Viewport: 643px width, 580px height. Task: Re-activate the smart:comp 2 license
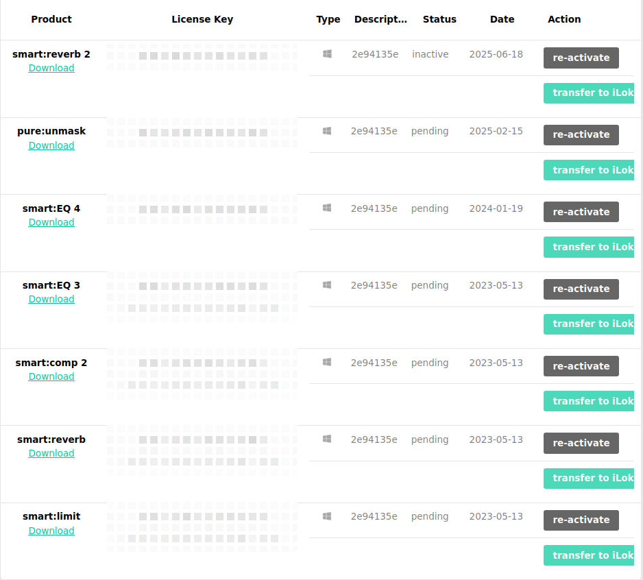[581, 366]
